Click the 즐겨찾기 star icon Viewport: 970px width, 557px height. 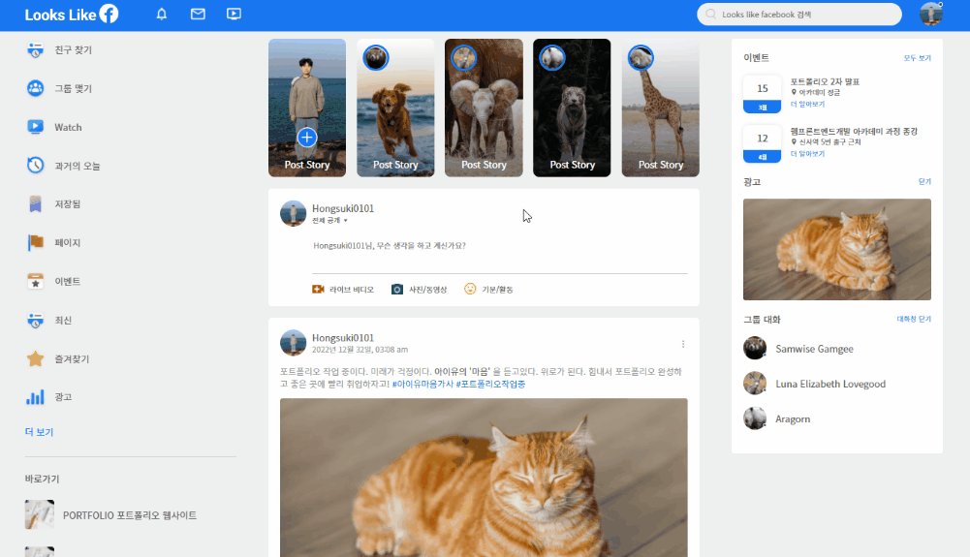35,358
